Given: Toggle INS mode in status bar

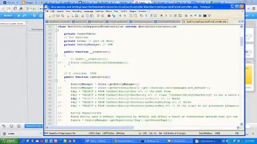Looking at the screenshot, I should coord(237,133).
